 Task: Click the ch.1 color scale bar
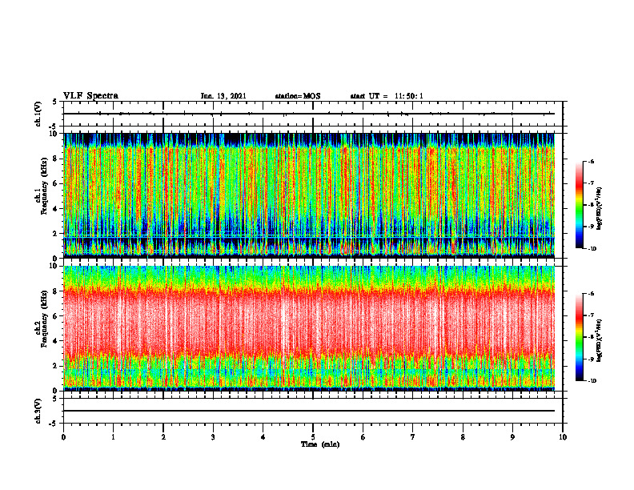(580, 205)
